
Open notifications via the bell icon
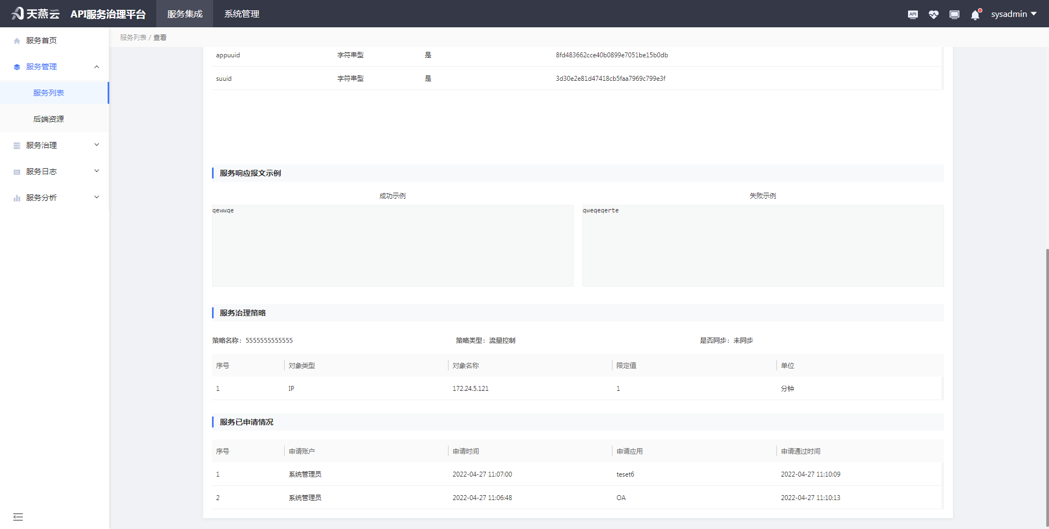[x=975, y=15]
